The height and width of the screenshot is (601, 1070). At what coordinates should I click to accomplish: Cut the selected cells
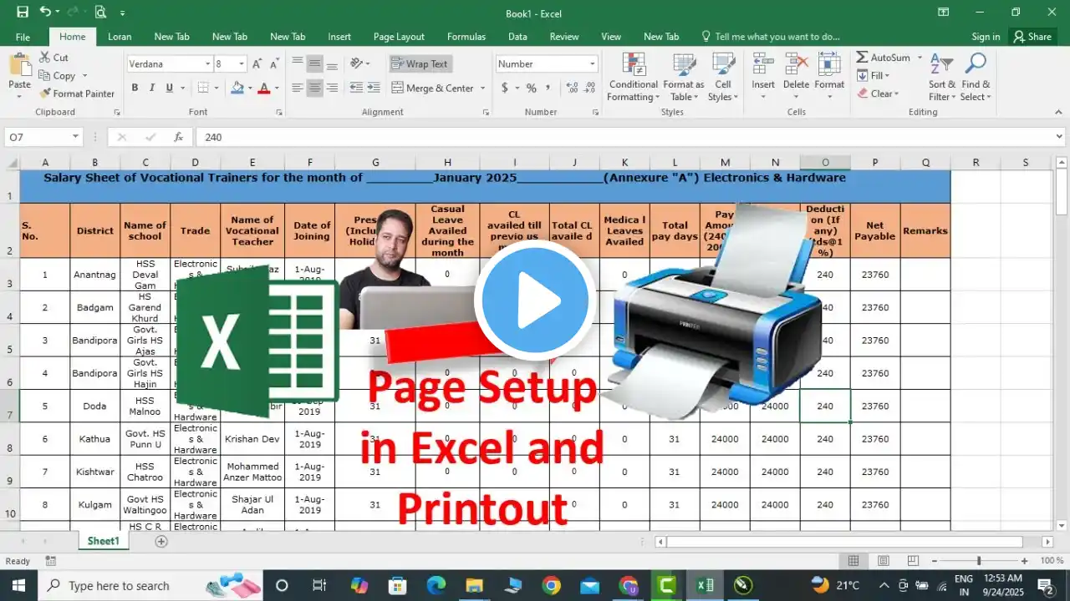(54, 58)
